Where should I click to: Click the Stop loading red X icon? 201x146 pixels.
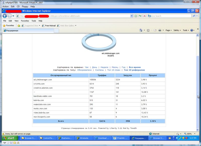[x=145, y=16]
